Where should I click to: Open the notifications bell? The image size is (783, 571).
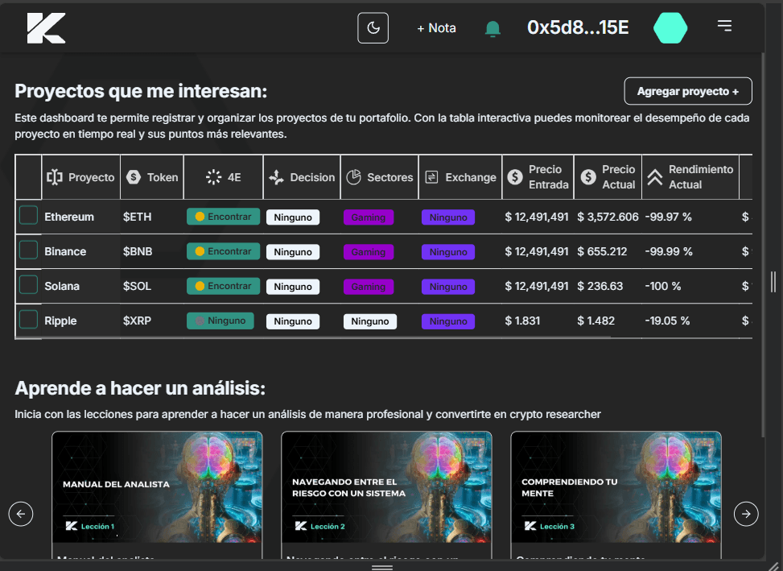click(492, 29)
